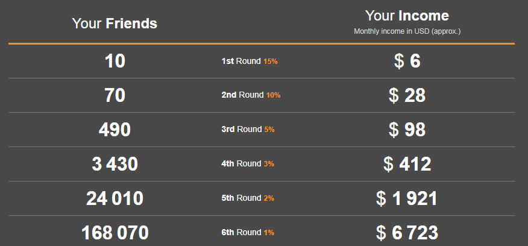Select the "Monthly income in USD" subtitle

pos(411,31)
